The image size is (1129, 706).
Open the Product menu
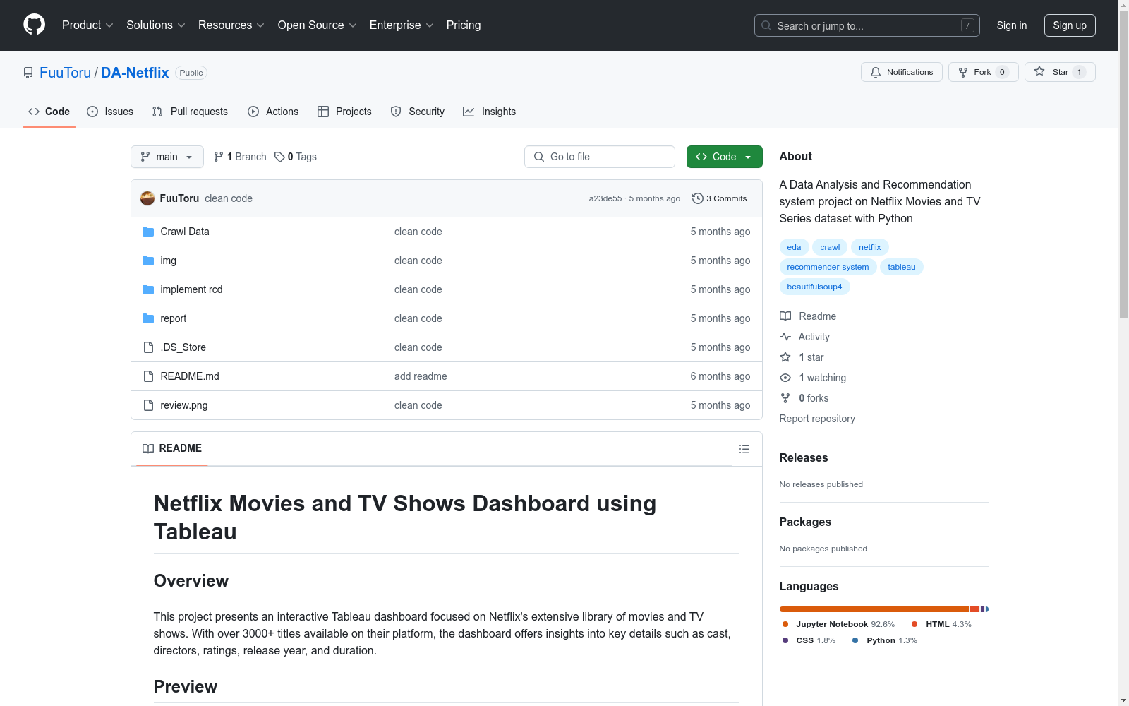coord(87,25)
